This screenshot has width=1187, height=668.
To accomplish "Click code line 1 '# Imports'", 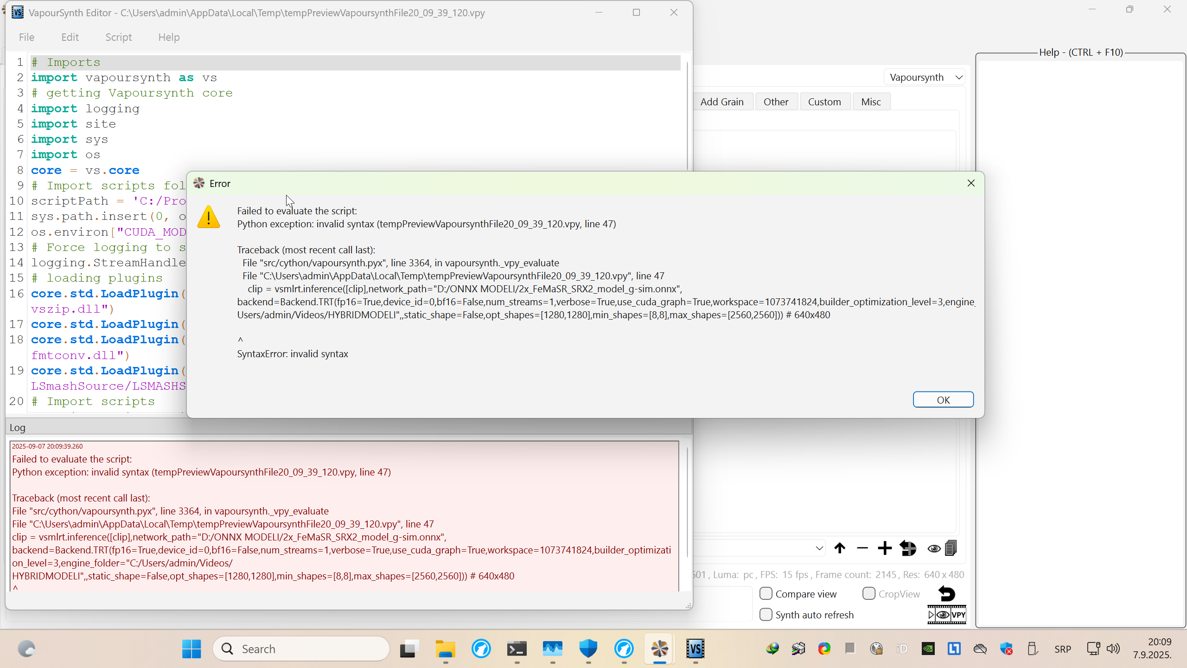I will 355,62.
